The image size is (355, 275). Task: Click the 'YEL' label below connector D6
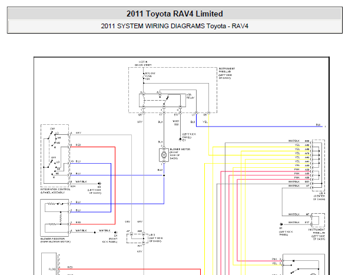(x=205, y=122)
